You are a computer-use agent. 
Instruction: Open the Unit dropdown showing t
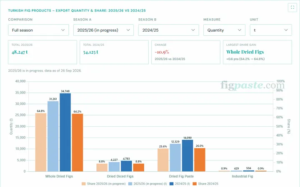click(x=271, y=30)
